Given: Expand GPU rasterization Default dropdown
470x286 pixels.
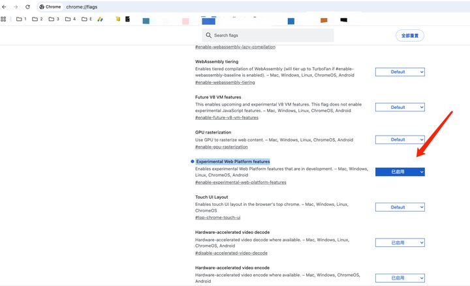Looking at the screenshot, I should point(399,139).
